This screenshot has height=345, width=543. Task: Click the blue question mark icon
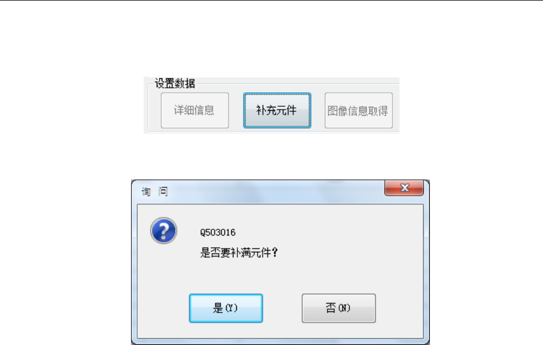[x=164, y=230]
